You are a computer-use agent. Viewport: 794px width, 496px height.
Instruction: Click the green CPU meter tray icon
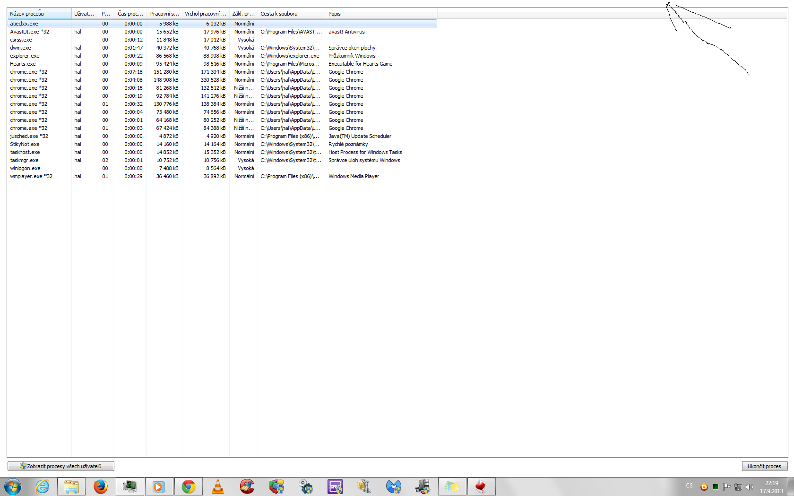point(716,487)
